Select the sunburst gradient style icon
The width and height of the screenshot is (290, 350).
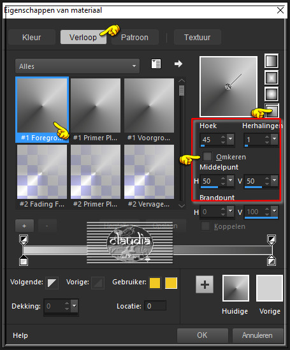[272, 94]
